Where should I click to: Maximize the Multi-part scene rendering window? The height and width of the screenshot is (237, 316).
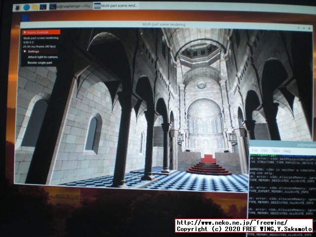click(x=304, y=29)
